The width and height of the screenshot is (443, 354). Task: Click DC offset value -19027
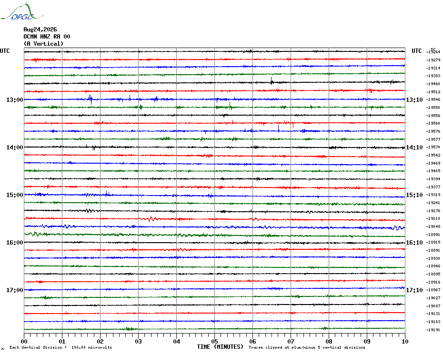coord(433,298)
